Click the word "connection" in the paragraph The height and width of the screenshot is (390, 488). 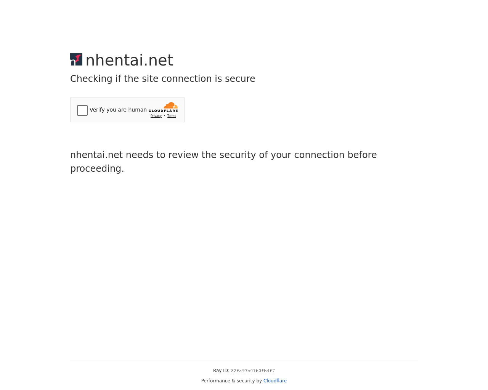pos(319,155)
